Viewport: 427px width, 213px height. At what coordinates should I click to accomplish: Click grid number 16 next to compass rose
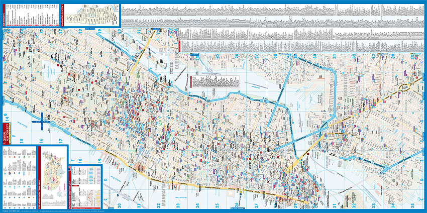41,141
